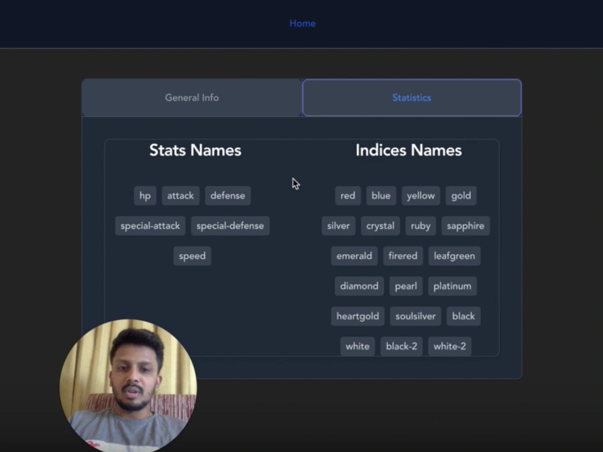603x452 pixels.
Task: Click the leafgreen index tag
Action: (x=454, y=256)
